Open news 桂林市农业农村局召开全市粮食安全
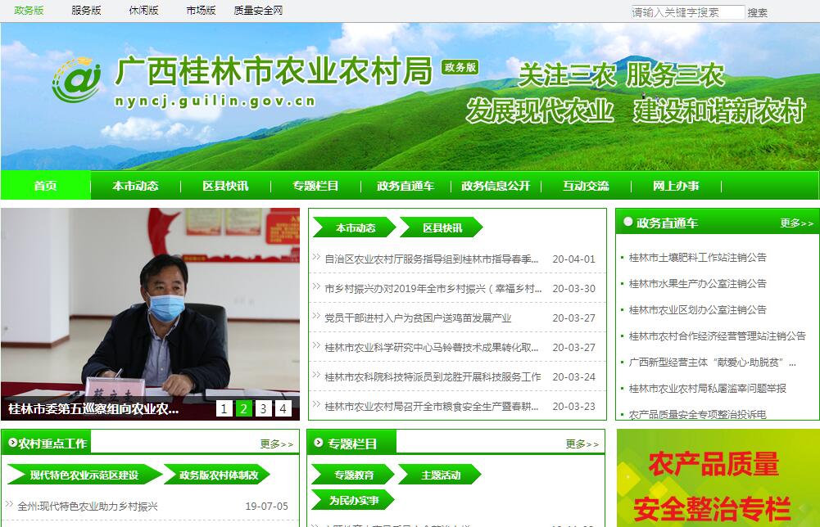 [432, 407]
